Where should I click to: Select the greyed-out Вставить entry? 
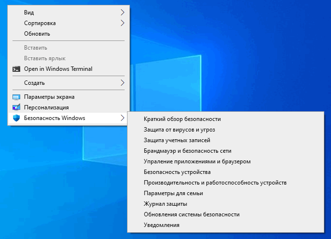(x=69, y=48)
